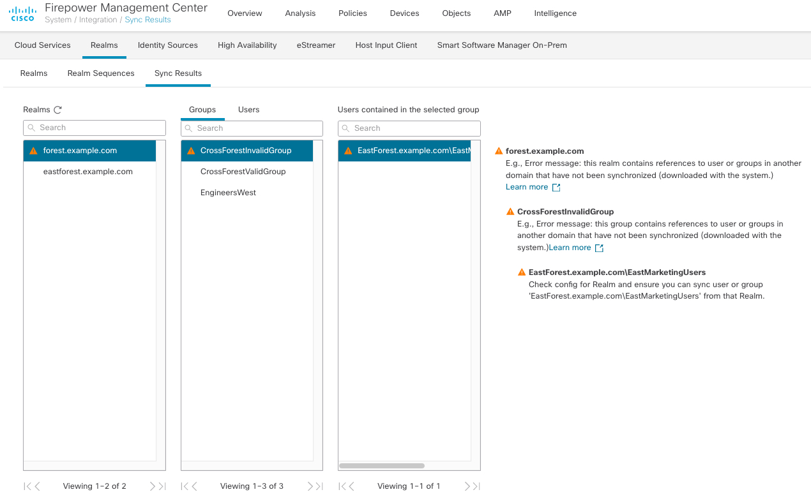Click the warning icon on CrossForestInvalidGroup row
This screenshot has width=811, height=499.
191,151
